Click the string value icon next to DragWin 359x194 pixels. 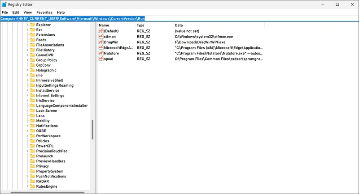(101, 42)
